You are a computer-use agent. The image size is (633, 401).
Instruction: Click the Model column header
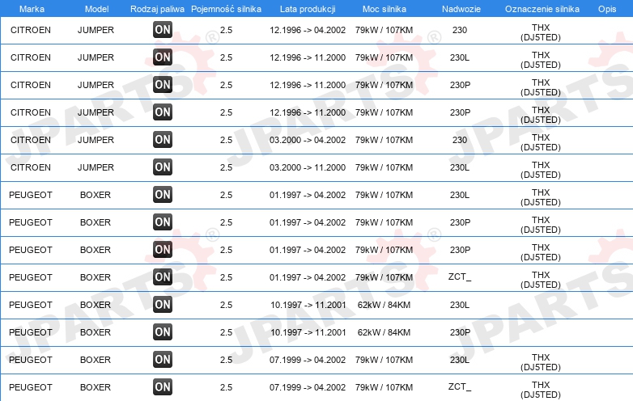point(96,9)
